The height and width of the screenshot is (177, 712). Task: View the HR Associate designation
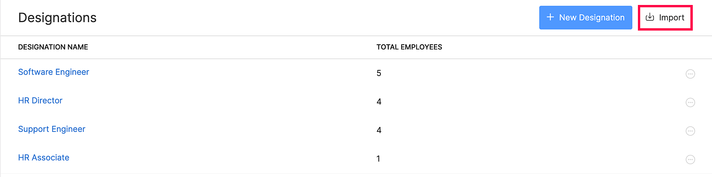coord(44,157)
